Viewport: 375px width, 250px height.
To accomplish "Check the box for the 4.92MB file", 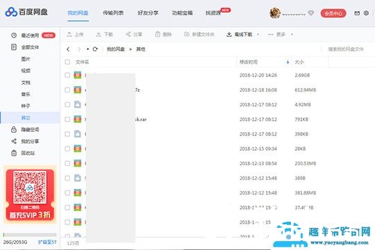I will [67, 105].
